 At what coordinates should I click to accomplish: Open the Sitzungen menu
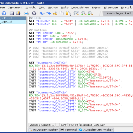tap(111, 8)
